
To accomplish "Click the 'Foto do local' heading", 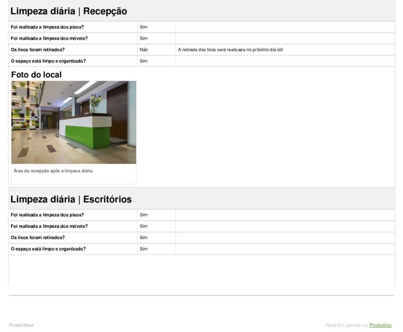I will pyautogui.click(x=36, y=75).
